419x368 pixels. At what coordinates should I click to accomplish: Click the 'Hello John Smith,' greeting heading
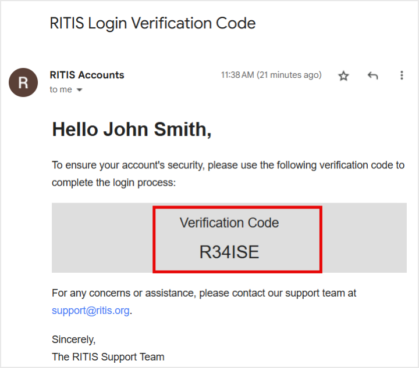pos(132,129)
